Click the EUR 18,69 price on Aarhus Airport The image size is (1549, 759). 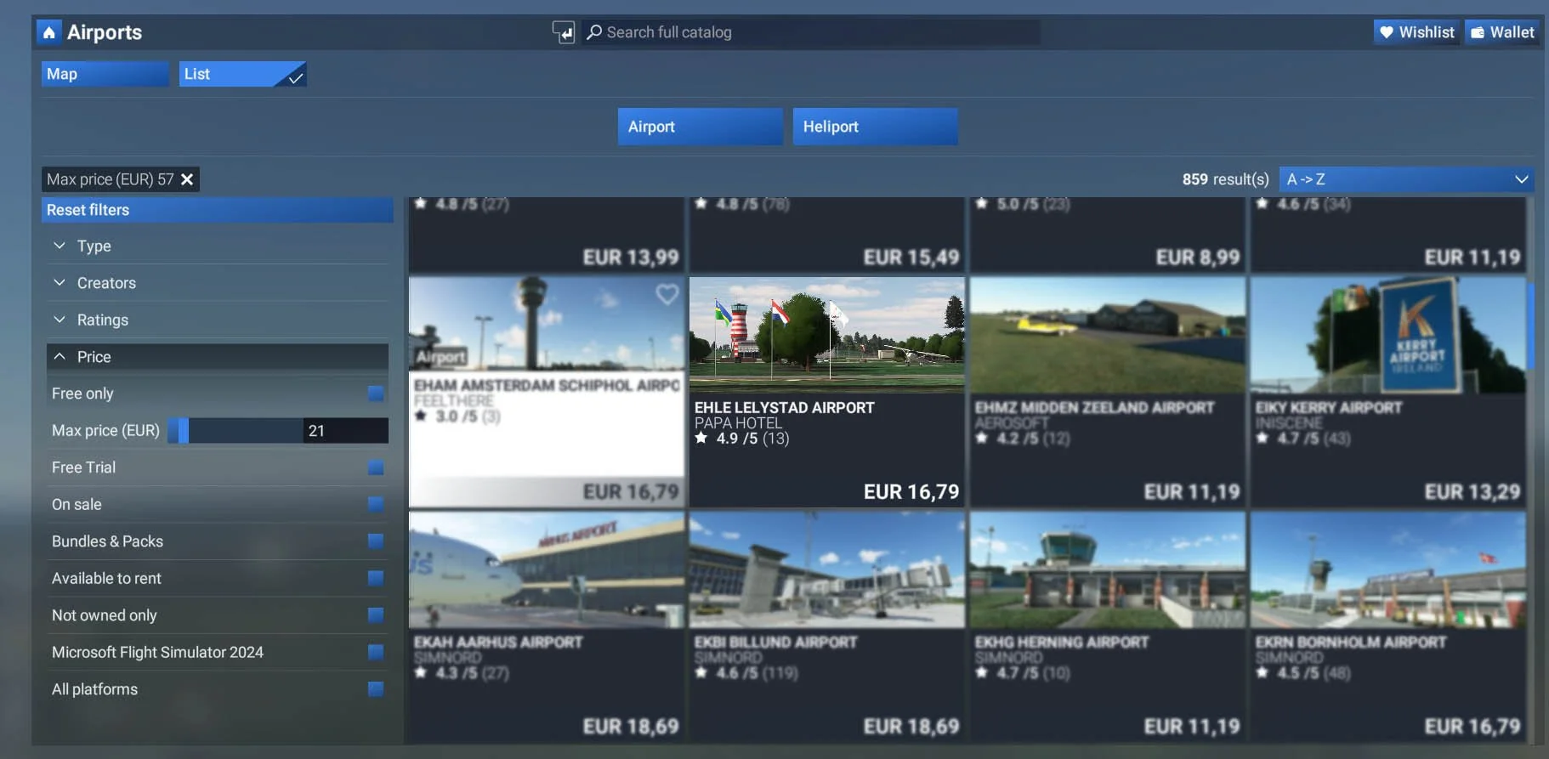pos(631,727)
